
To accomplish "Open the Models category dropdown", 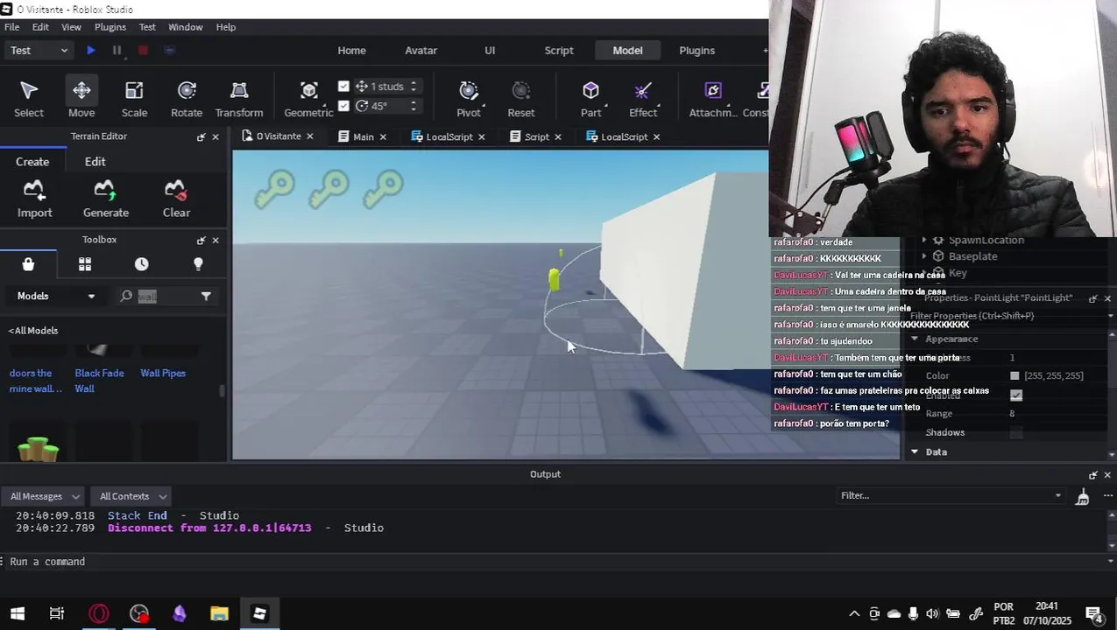I will (x=56, y=296).
